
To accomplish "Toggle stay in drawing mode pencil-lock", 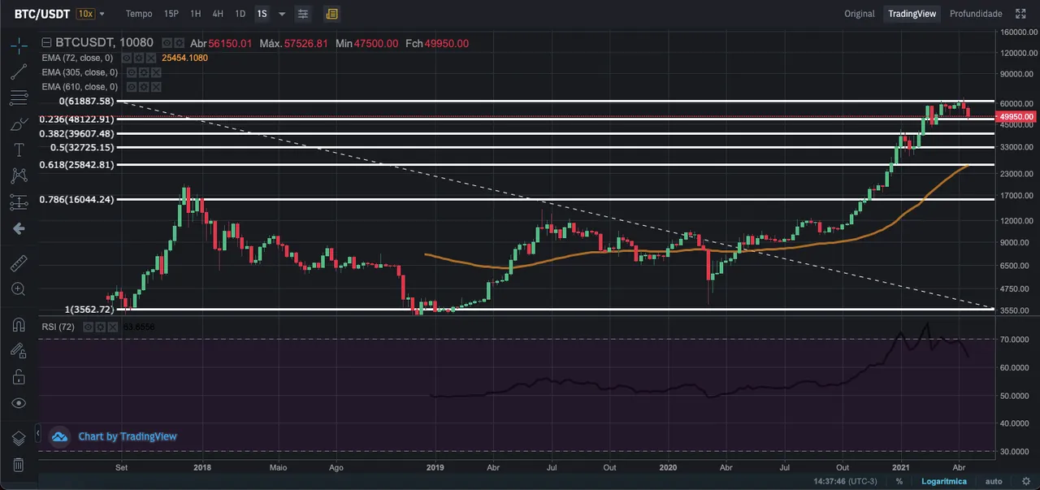I will (x=19, y=350).
